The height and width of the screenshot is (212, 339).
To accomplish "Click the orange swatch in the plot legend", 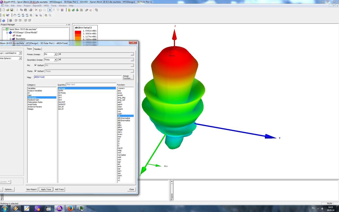I will click(78, 38).
